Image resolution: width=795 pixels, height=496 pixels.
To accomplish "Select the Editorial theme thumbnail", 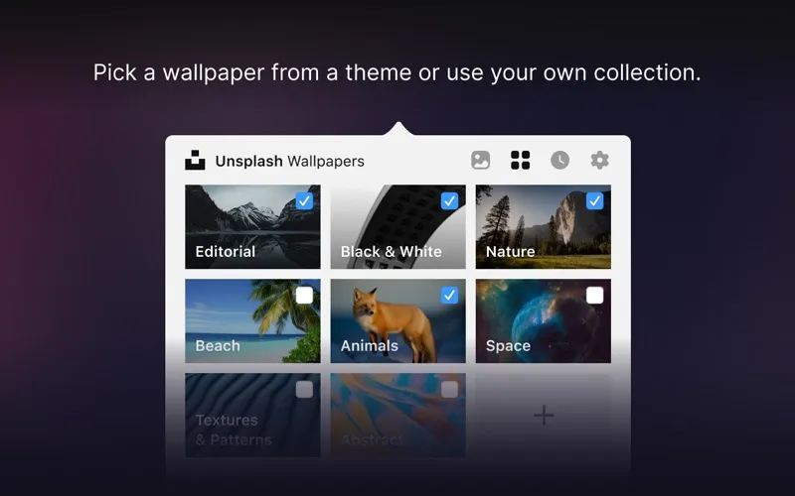I will point(252,227).
